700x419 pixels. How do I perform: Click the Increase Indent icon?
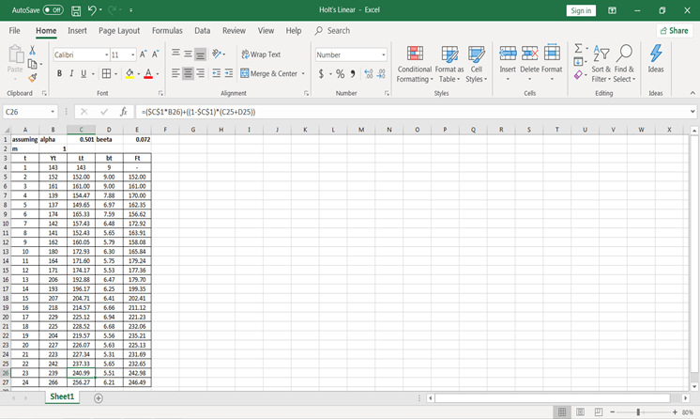click(x=229, y=73)
